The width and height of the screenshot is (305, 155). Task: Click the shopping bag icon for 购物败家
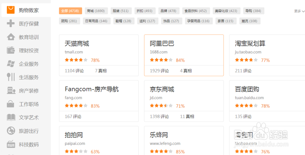coord(11,10)
